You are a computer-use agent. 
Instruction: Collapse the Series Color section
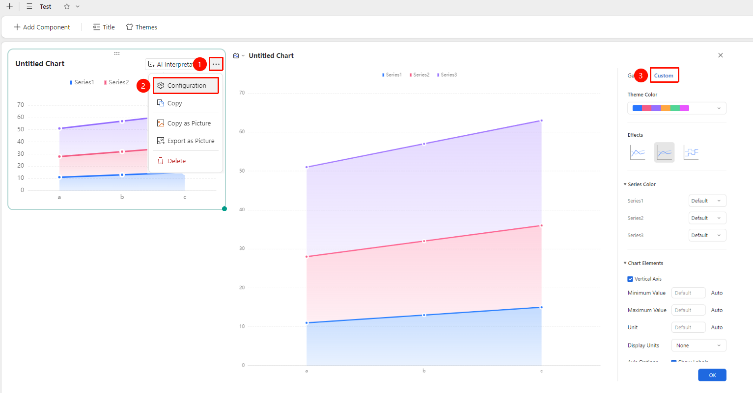point(640,184)
